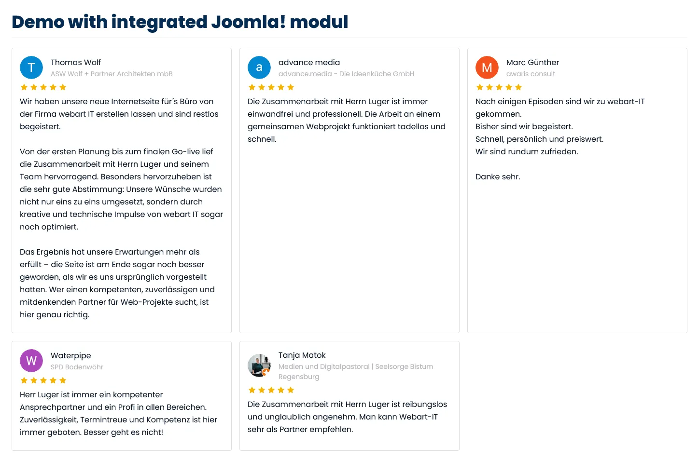Click Thomas Wolf's blue T avatar
The image size is (699, 460).
31,68
